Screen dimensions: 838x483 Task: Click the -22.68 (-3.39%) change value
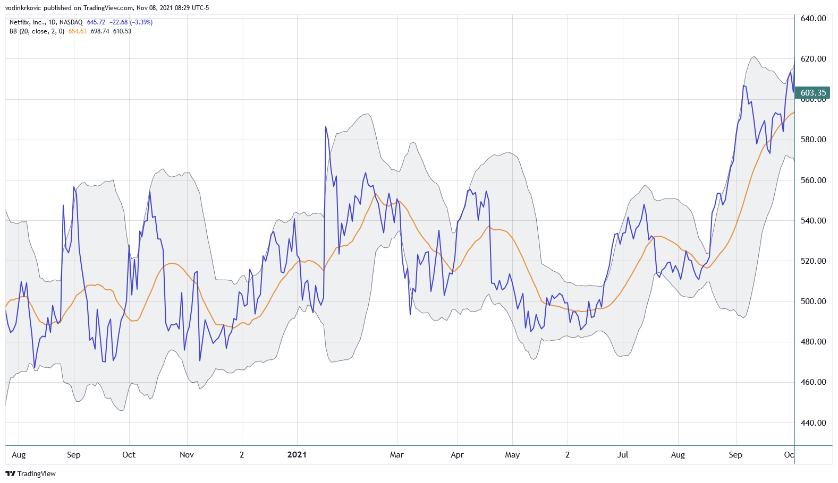[x=131, y=22]
